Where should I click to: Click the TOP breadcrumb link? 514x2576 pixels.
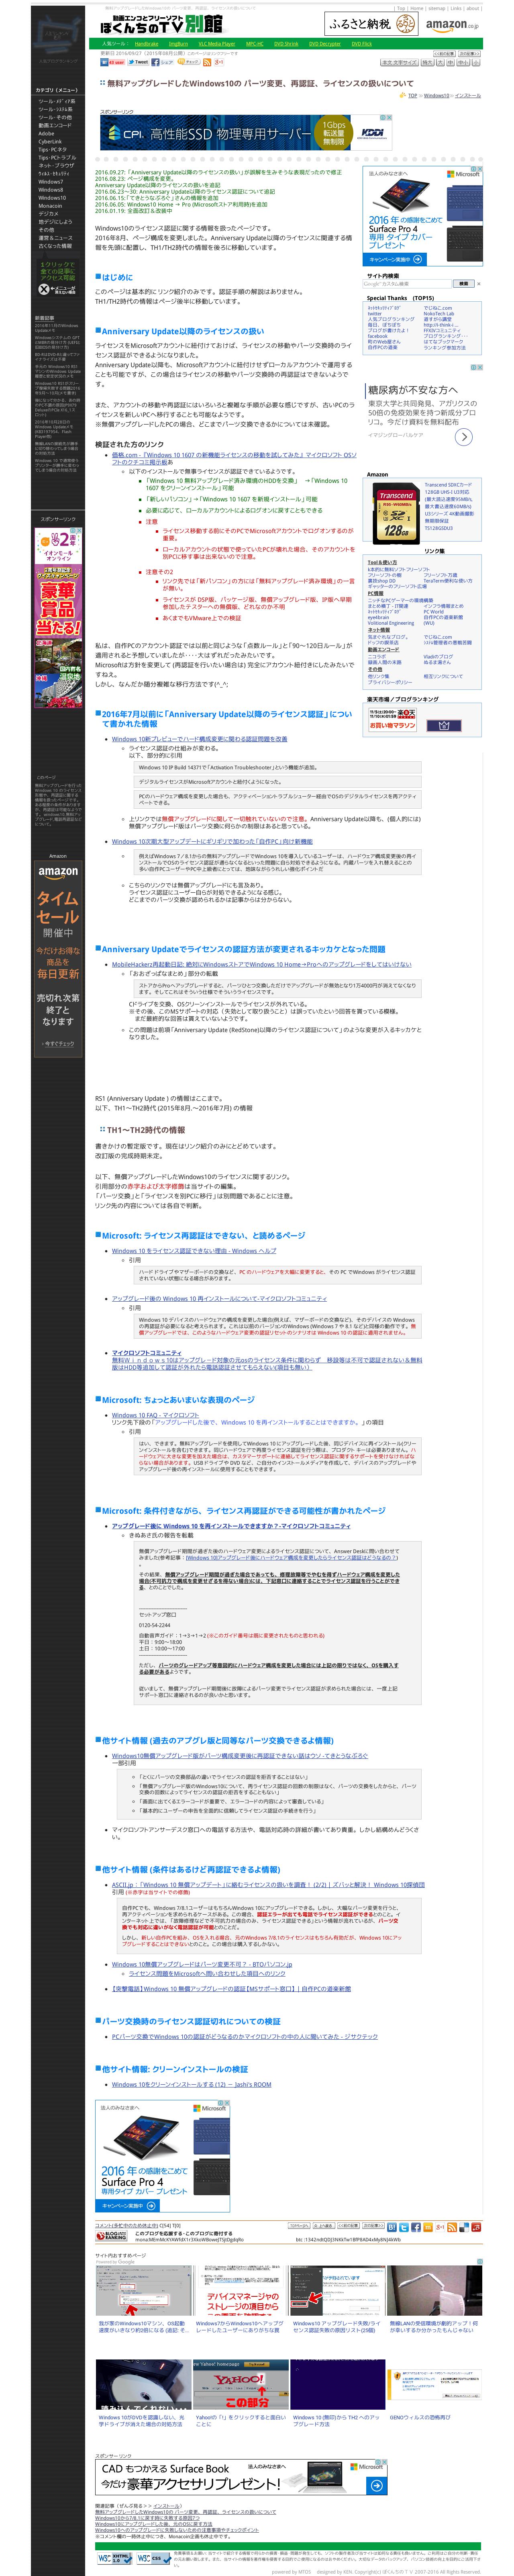pyautogui.click(x=412, y=96)
